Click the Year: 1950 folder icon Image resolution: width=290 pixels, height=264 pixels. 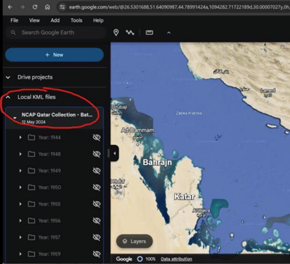point(32,187)
